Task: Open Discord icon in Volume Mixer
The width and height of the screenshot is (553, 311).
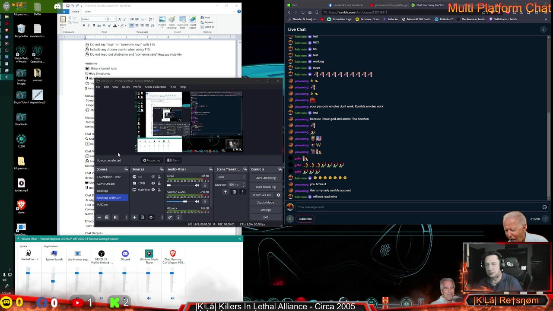Action: (x=125, y=254)
